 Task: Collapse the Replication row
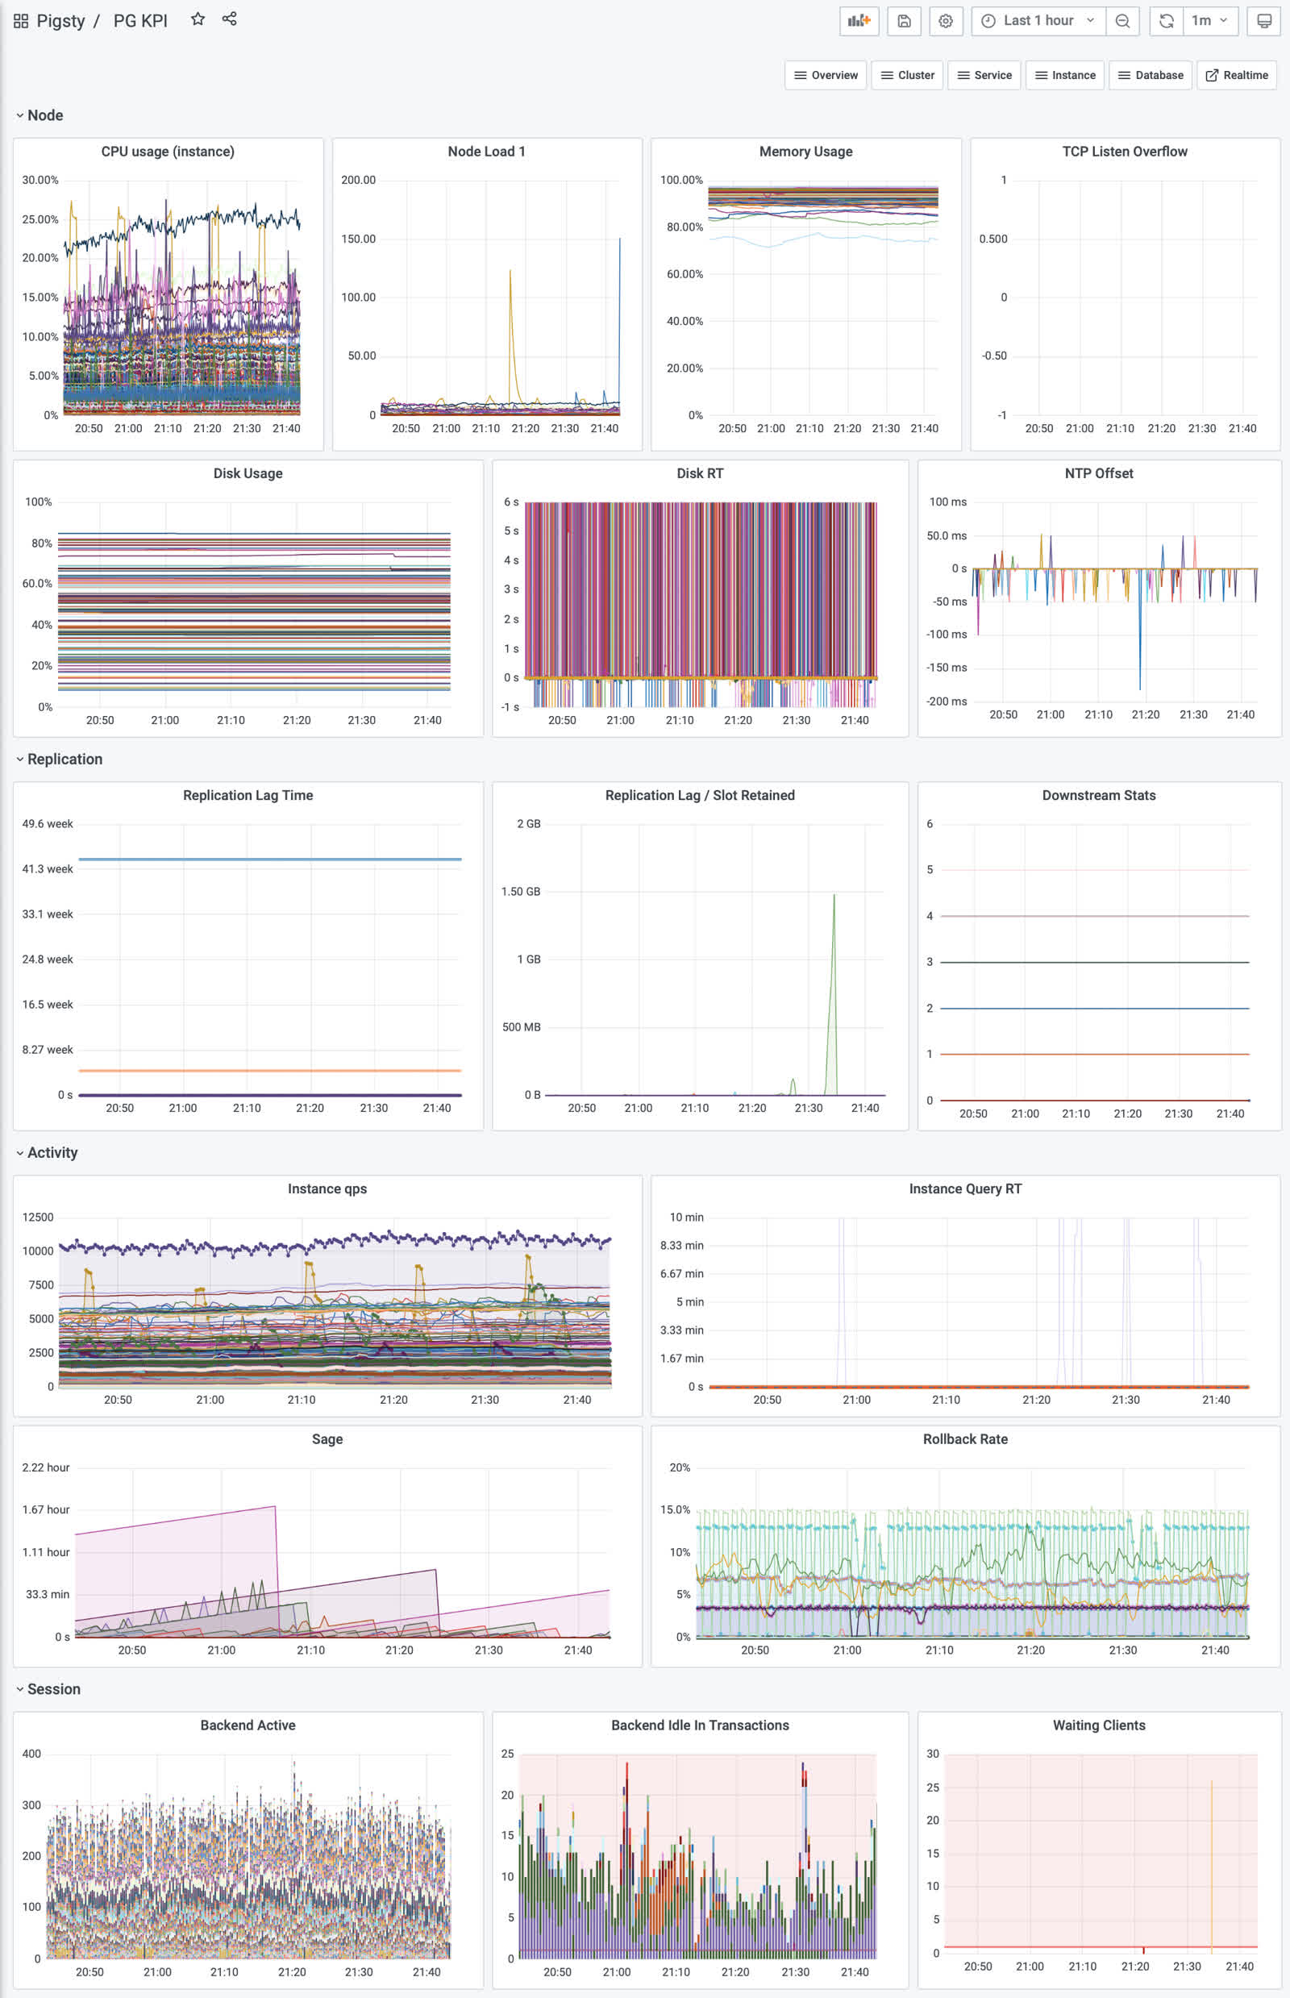tap(59, 760)
